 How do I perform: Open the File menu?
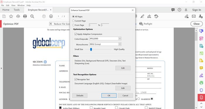pos(2,5)
